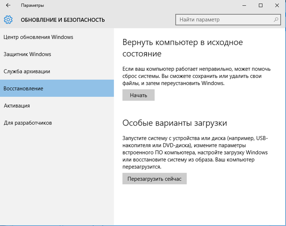
Task: Select "Восстановление" sidebar item
Action: pyautogui.click(x=57, y=88)
